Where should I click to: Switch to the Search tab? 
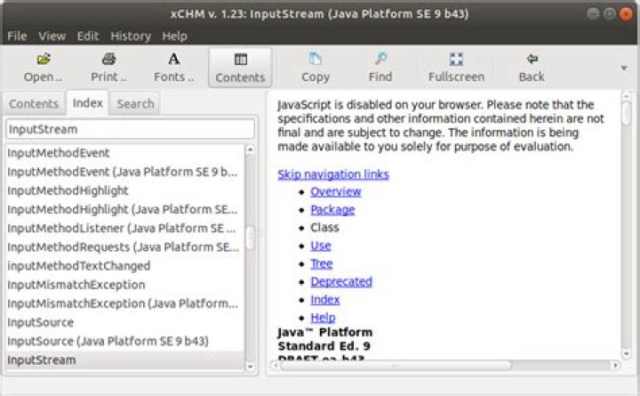[135, 104]
